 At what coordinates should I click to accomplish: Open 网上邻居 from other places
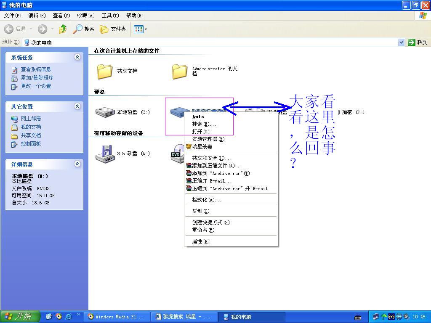pos(31,118)
